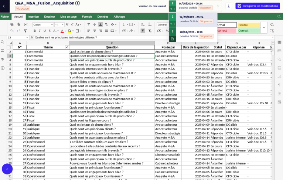This screenshot has height=180, width=283.
Task: Select version 2 dated 14/05/2025 - 09:24 in list
Action: pyautogui.click(x=193, y=19)
